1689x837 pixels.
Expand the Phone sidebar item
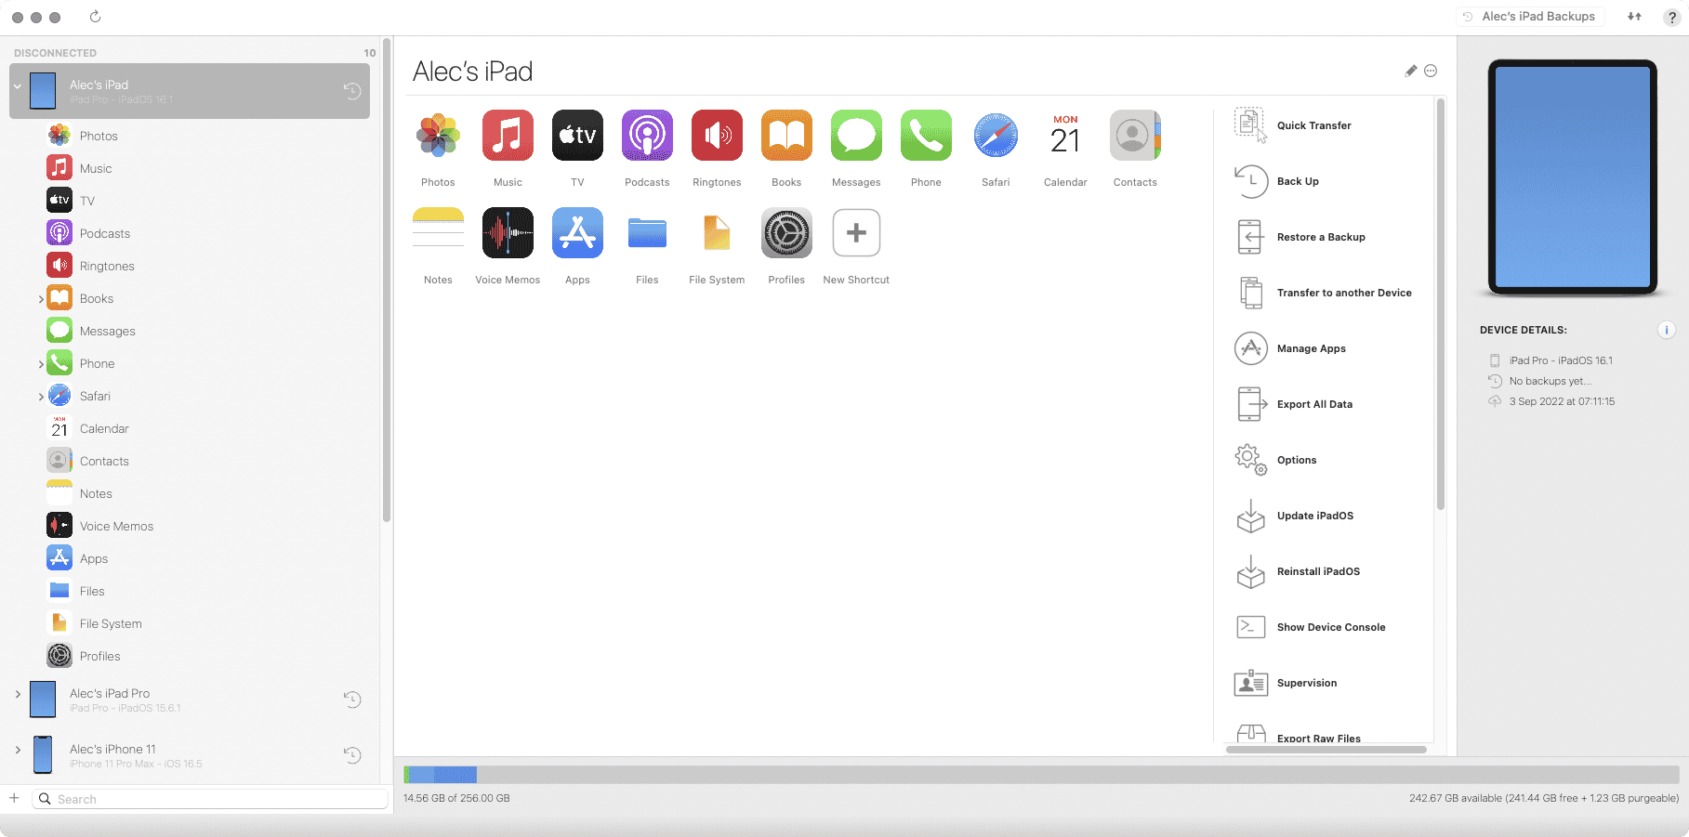(x=40, y=364)
